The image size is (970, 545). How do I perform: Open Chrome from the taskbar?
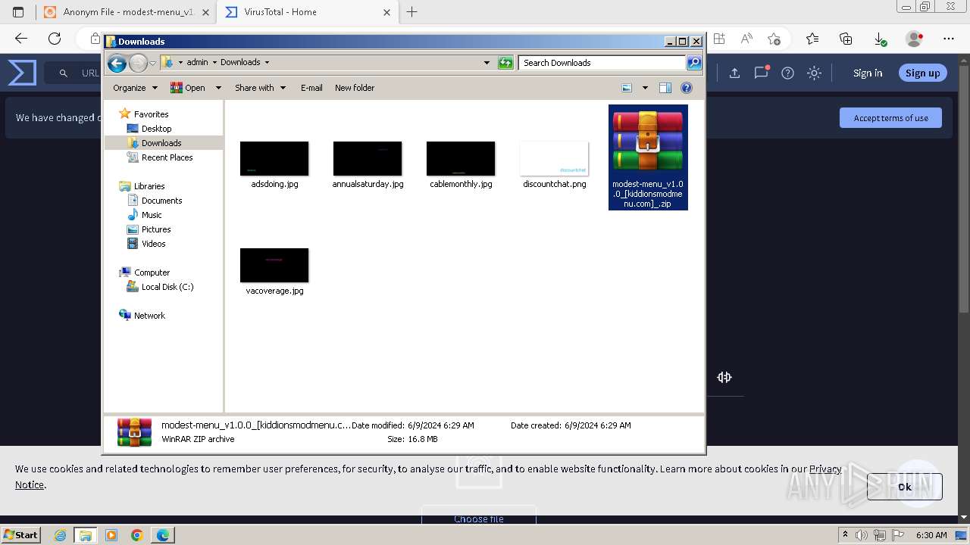point(137,535)
